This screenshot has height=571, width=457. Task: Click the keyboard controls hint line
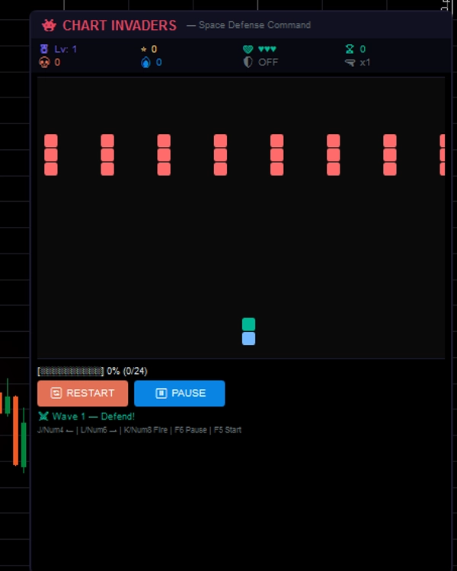click(139, 429)
